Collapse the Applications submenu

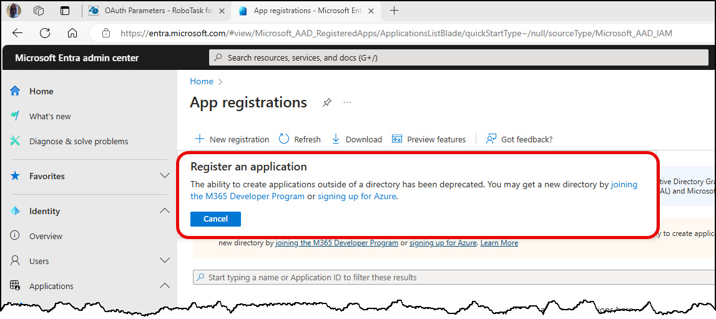[165, 286]
